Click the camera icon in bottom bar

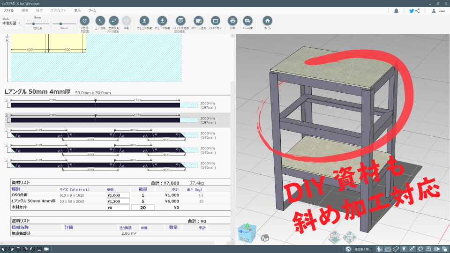(x=46, y=249)
